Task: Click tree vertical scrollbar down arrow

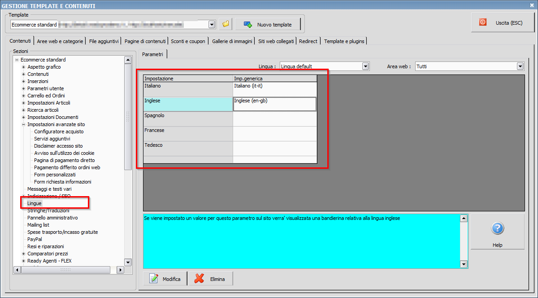Action: [x=128, y=263]
